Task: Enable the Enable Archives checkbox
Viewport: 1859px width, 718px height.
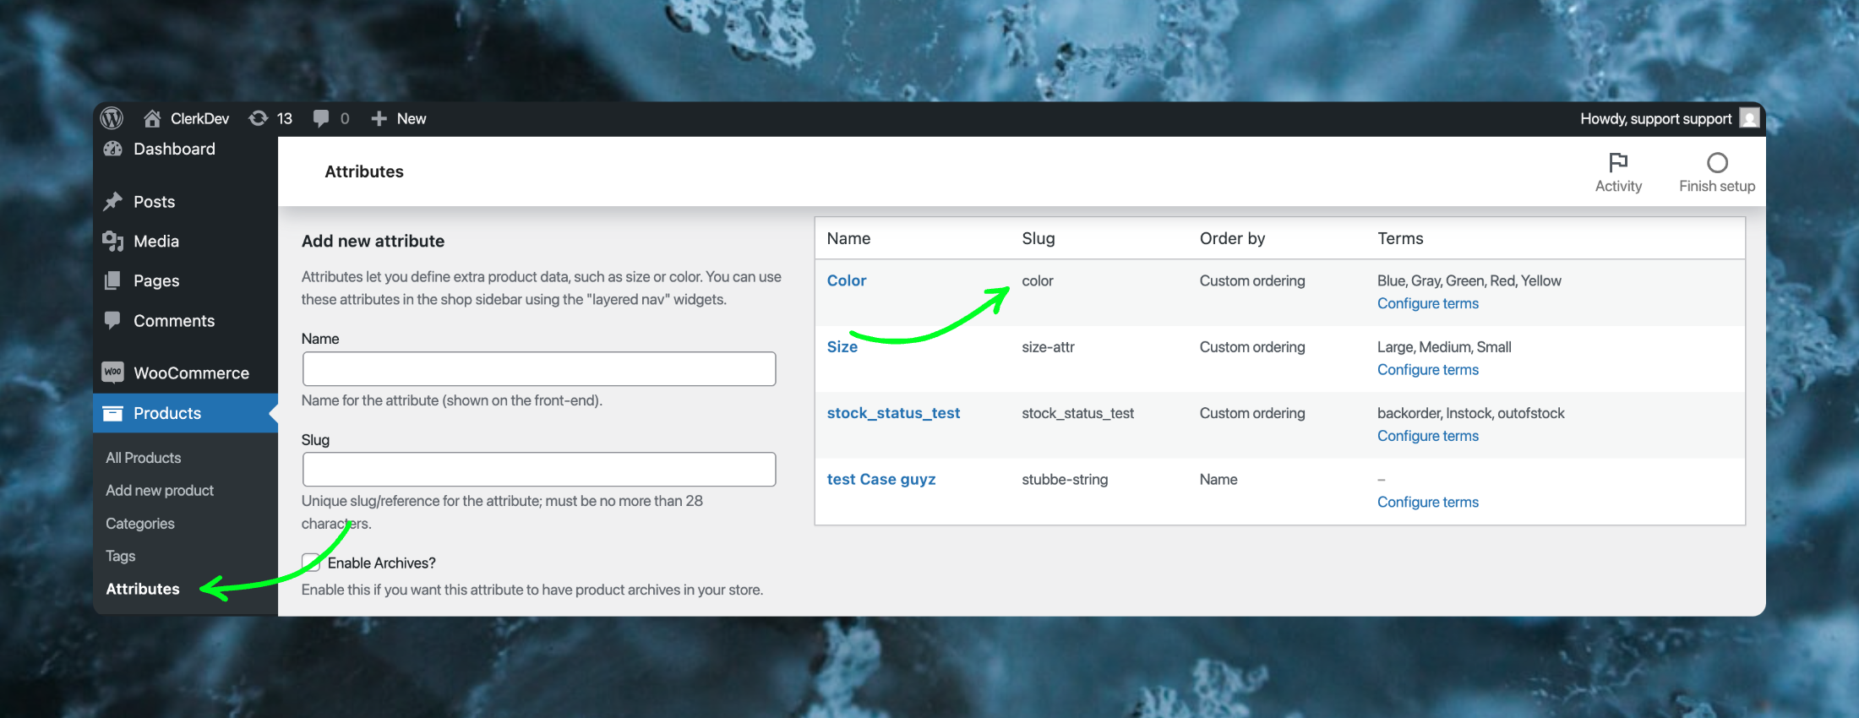Action: point(311,563)
